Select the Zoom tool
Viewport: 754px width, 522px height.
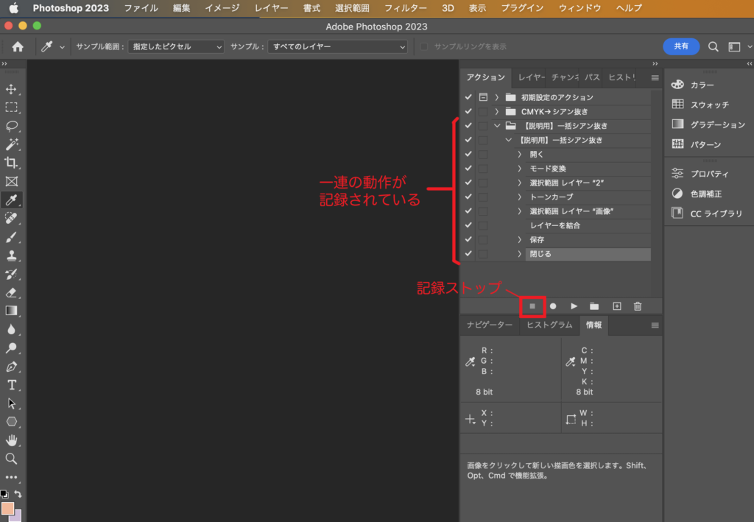click(11, 459)
